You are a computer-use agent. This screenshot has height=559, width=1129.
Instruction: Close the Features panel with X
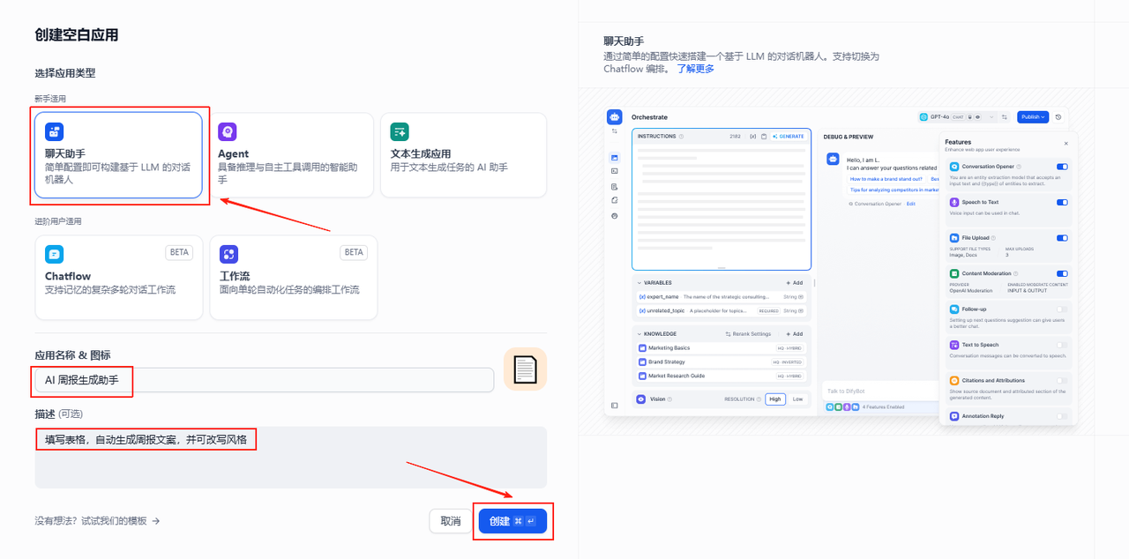(x=1065, y=143)
